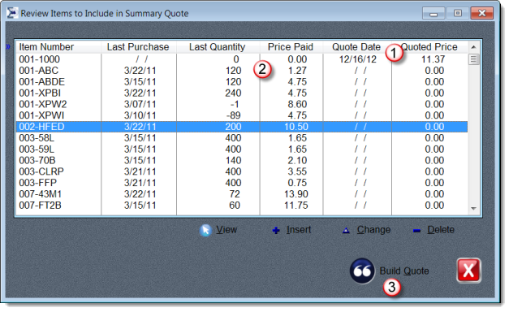Click the Last Purchase column header
The image size is (509, 312).
coord(139,47)
